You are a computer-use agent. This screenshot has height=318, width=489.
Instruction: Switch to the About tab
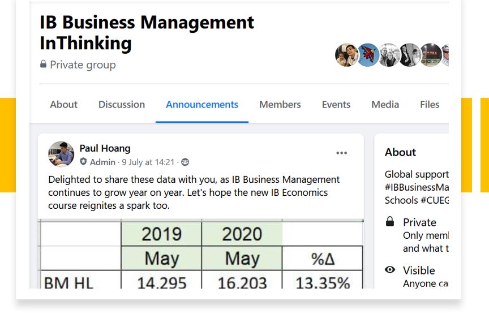click(x=63, y=105)
